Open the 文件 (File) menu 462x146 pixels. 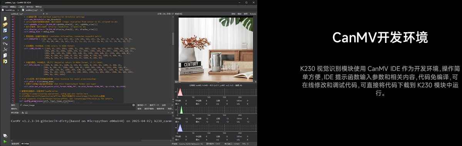tap(4, 7)
